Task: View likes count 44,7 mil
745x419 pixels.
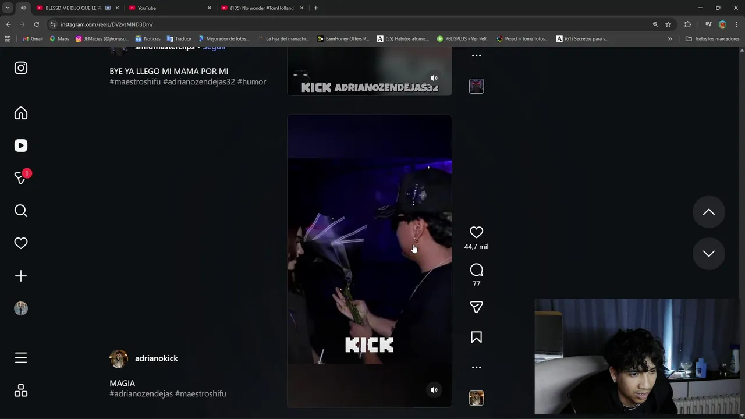Action: coord(476,247)
